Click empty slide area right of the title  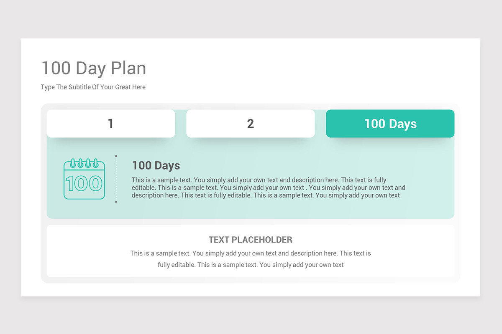tap(314, 68)
